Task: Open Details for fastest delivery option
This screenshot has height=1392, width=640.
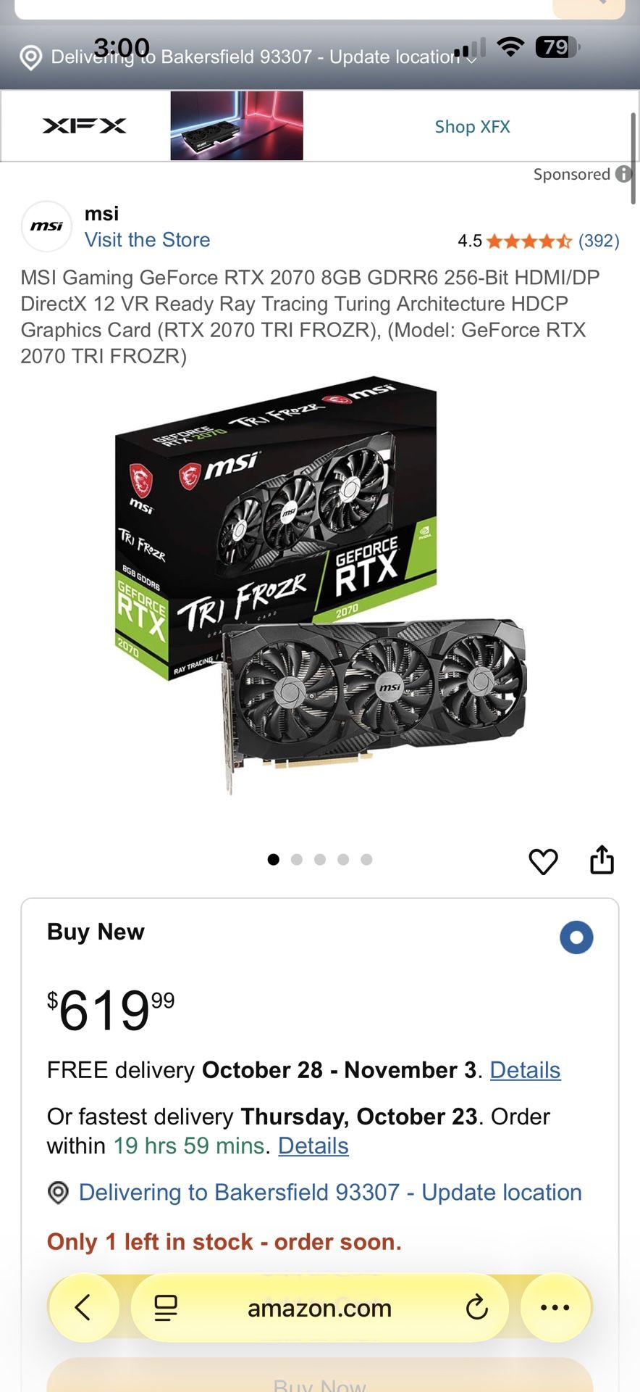Action: pos(313,1145)
